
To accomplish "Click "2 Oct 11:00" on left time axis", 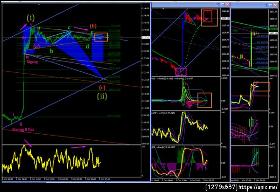I will pyautogui.click(x=7, y=179).
